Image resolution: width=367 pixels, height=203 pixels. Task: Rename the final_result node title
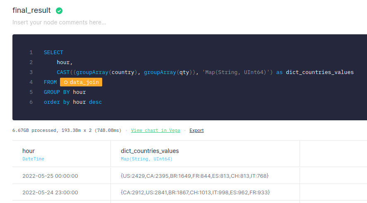point(31,11)
